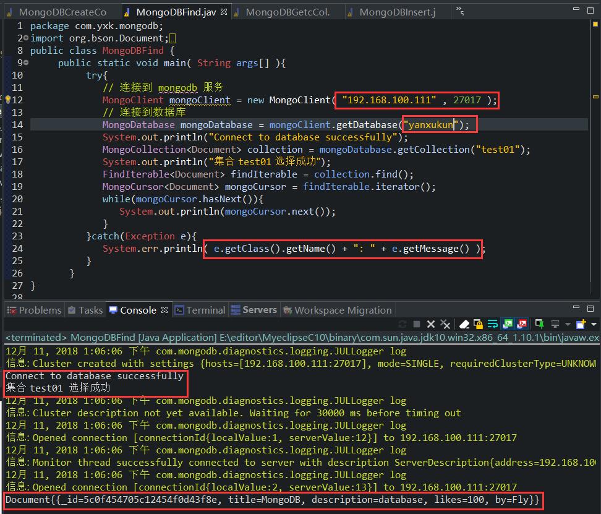Click the Terminate stop button in the console toolbar
Viewport: 601px width, 514px height.
tap(417, 324)
